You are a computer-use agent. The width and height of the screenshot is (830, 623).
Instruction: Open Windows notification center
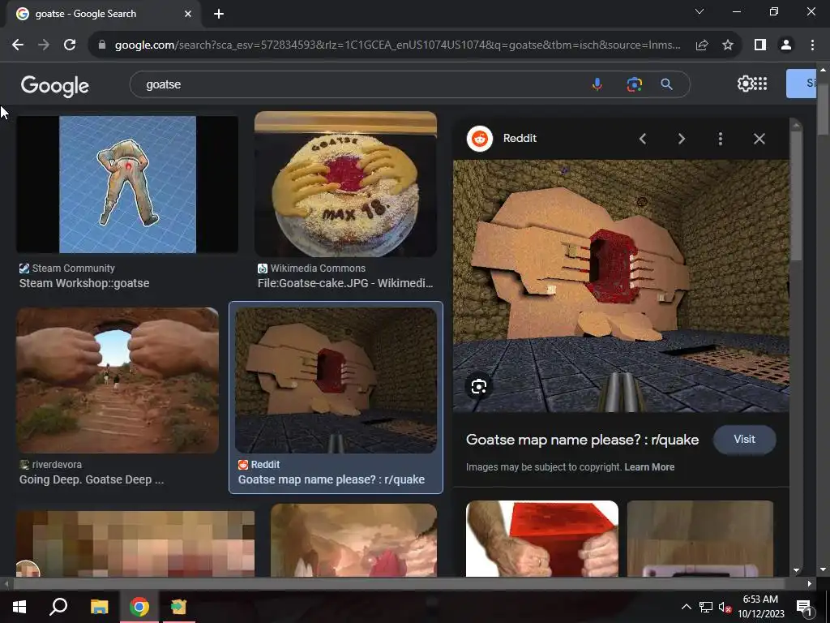coord(804,607)
